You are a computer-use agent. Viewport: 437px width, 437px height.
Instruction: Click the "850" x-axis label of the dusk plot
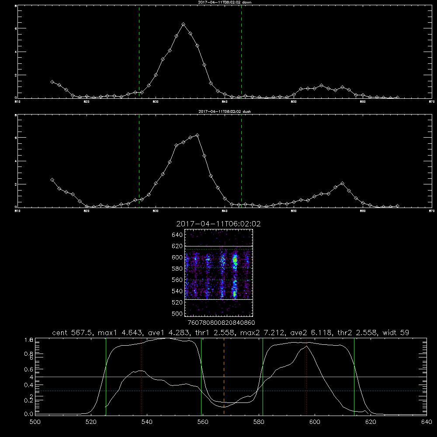[294, 211]
